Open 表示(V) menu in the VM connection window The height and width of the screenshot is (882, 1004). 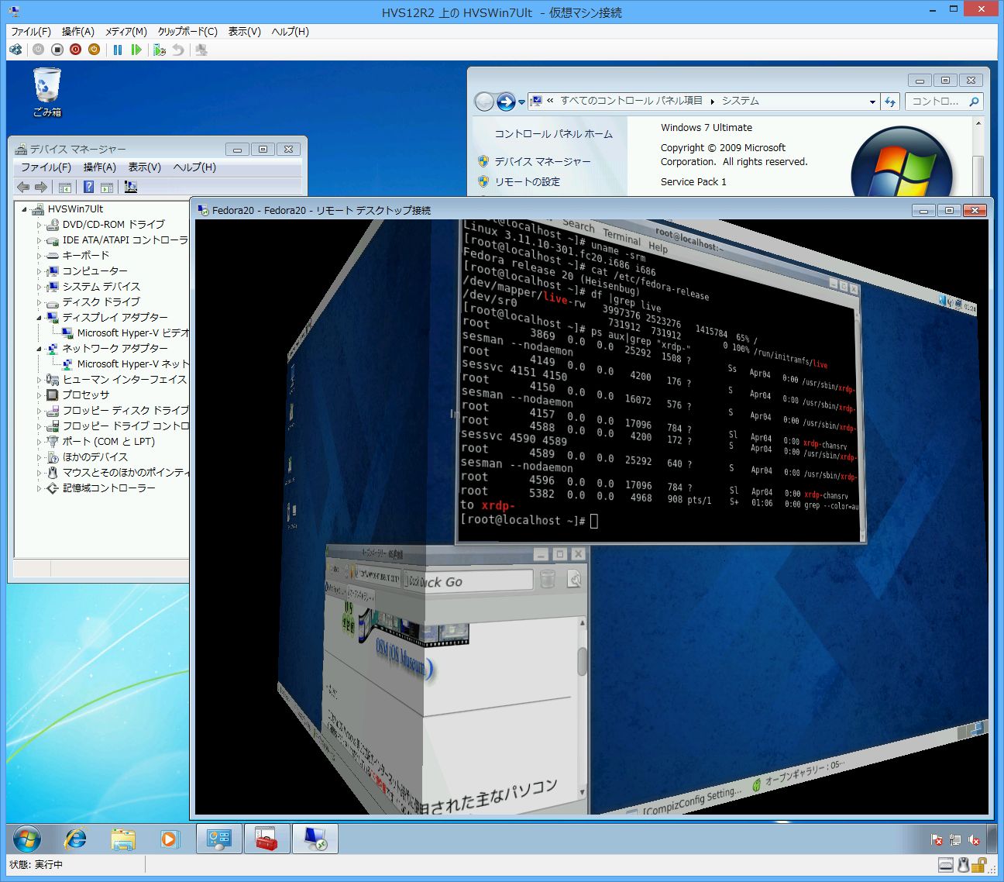(245, 32)
